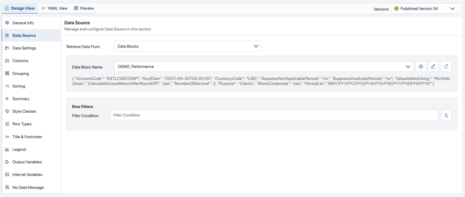This screenshot has width=465, height=197.
Task: Click the Data Blocks combo box value
Action: pos(128,46)
